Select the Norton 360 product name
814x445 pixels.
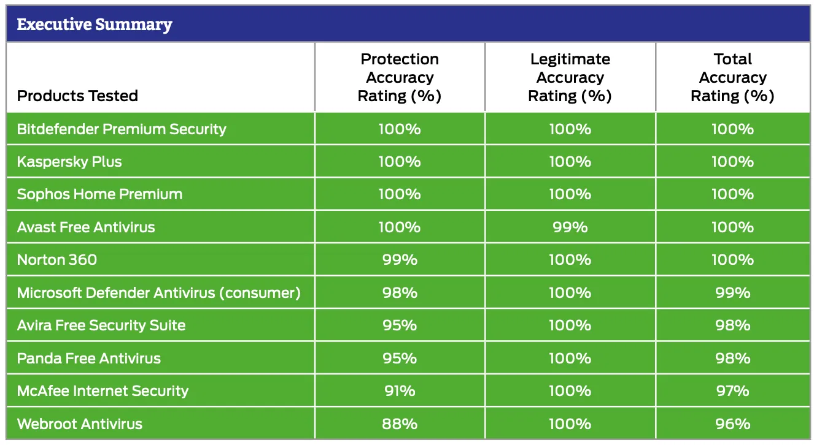[x=57, y=260]
